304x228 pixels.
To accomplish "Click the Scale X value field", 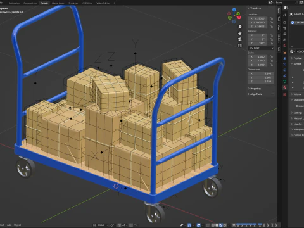I will pyautogui.click(x=258, y=57).
